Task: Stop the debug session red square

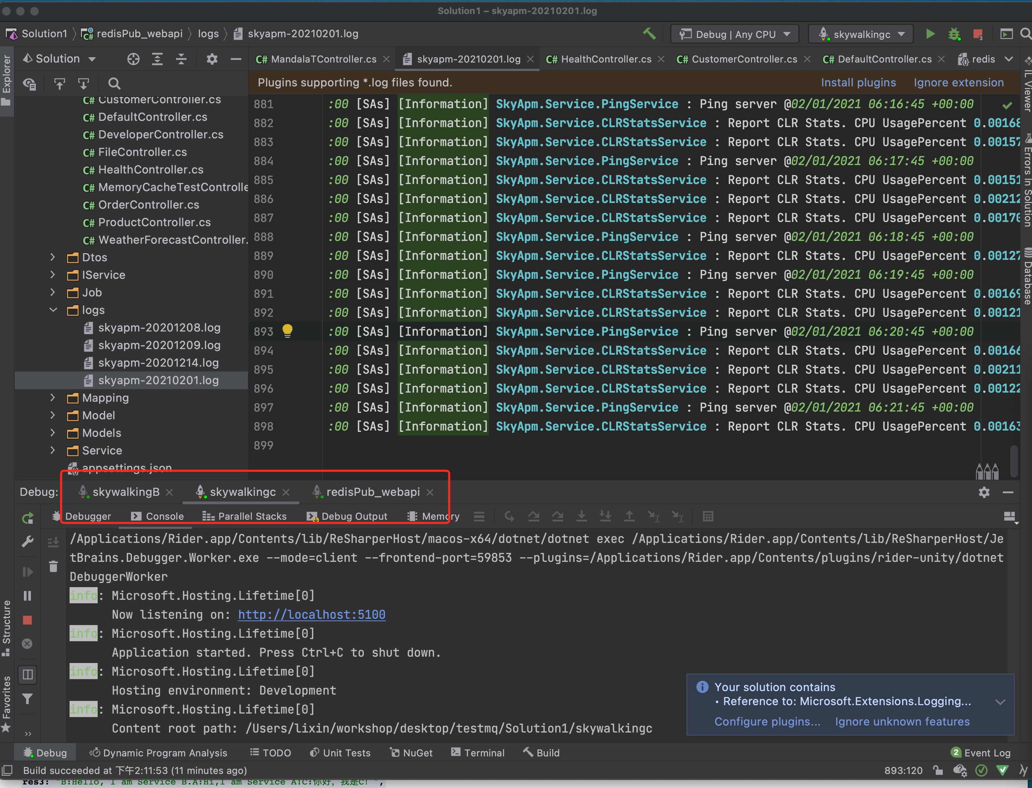Action: click(28, 620)
